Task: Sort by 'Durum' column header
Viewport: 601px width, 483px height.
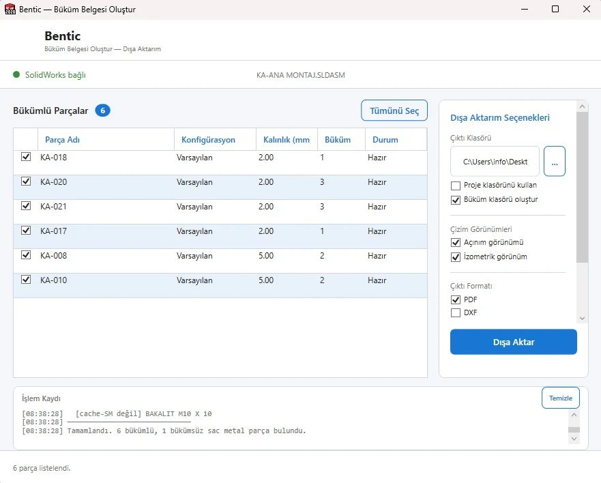Action: [x=396, y=140]
